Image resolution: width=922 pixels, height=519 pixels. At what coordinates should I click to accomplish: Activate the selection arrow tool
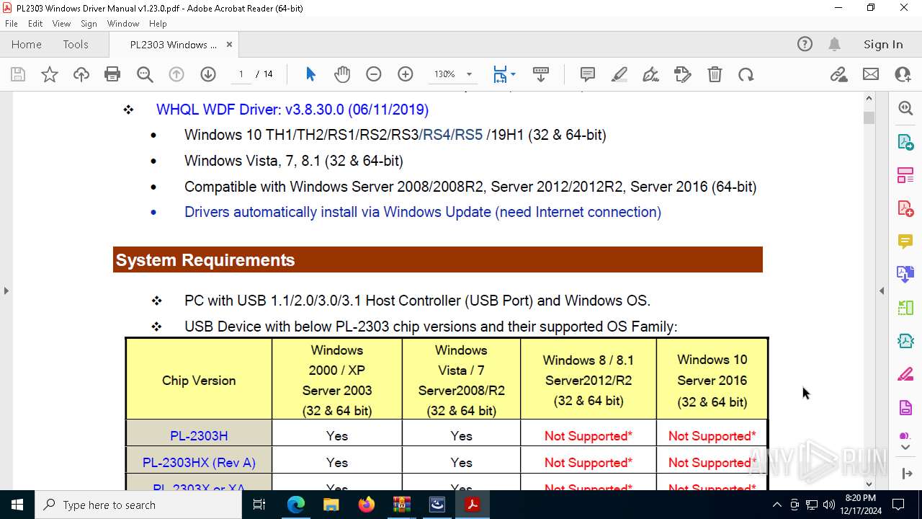[x=310, y=74]
